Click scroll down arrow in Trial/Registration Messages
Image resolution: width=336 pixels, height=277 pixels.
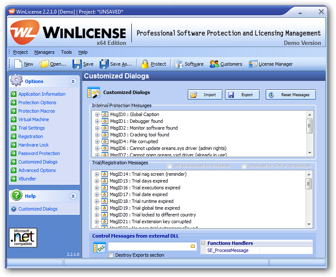pyautogui.click(x=309, y=224)
